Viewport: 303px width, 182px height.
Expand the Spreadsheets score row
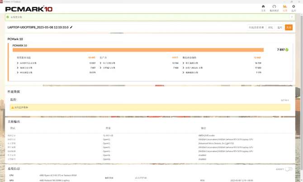100,63
